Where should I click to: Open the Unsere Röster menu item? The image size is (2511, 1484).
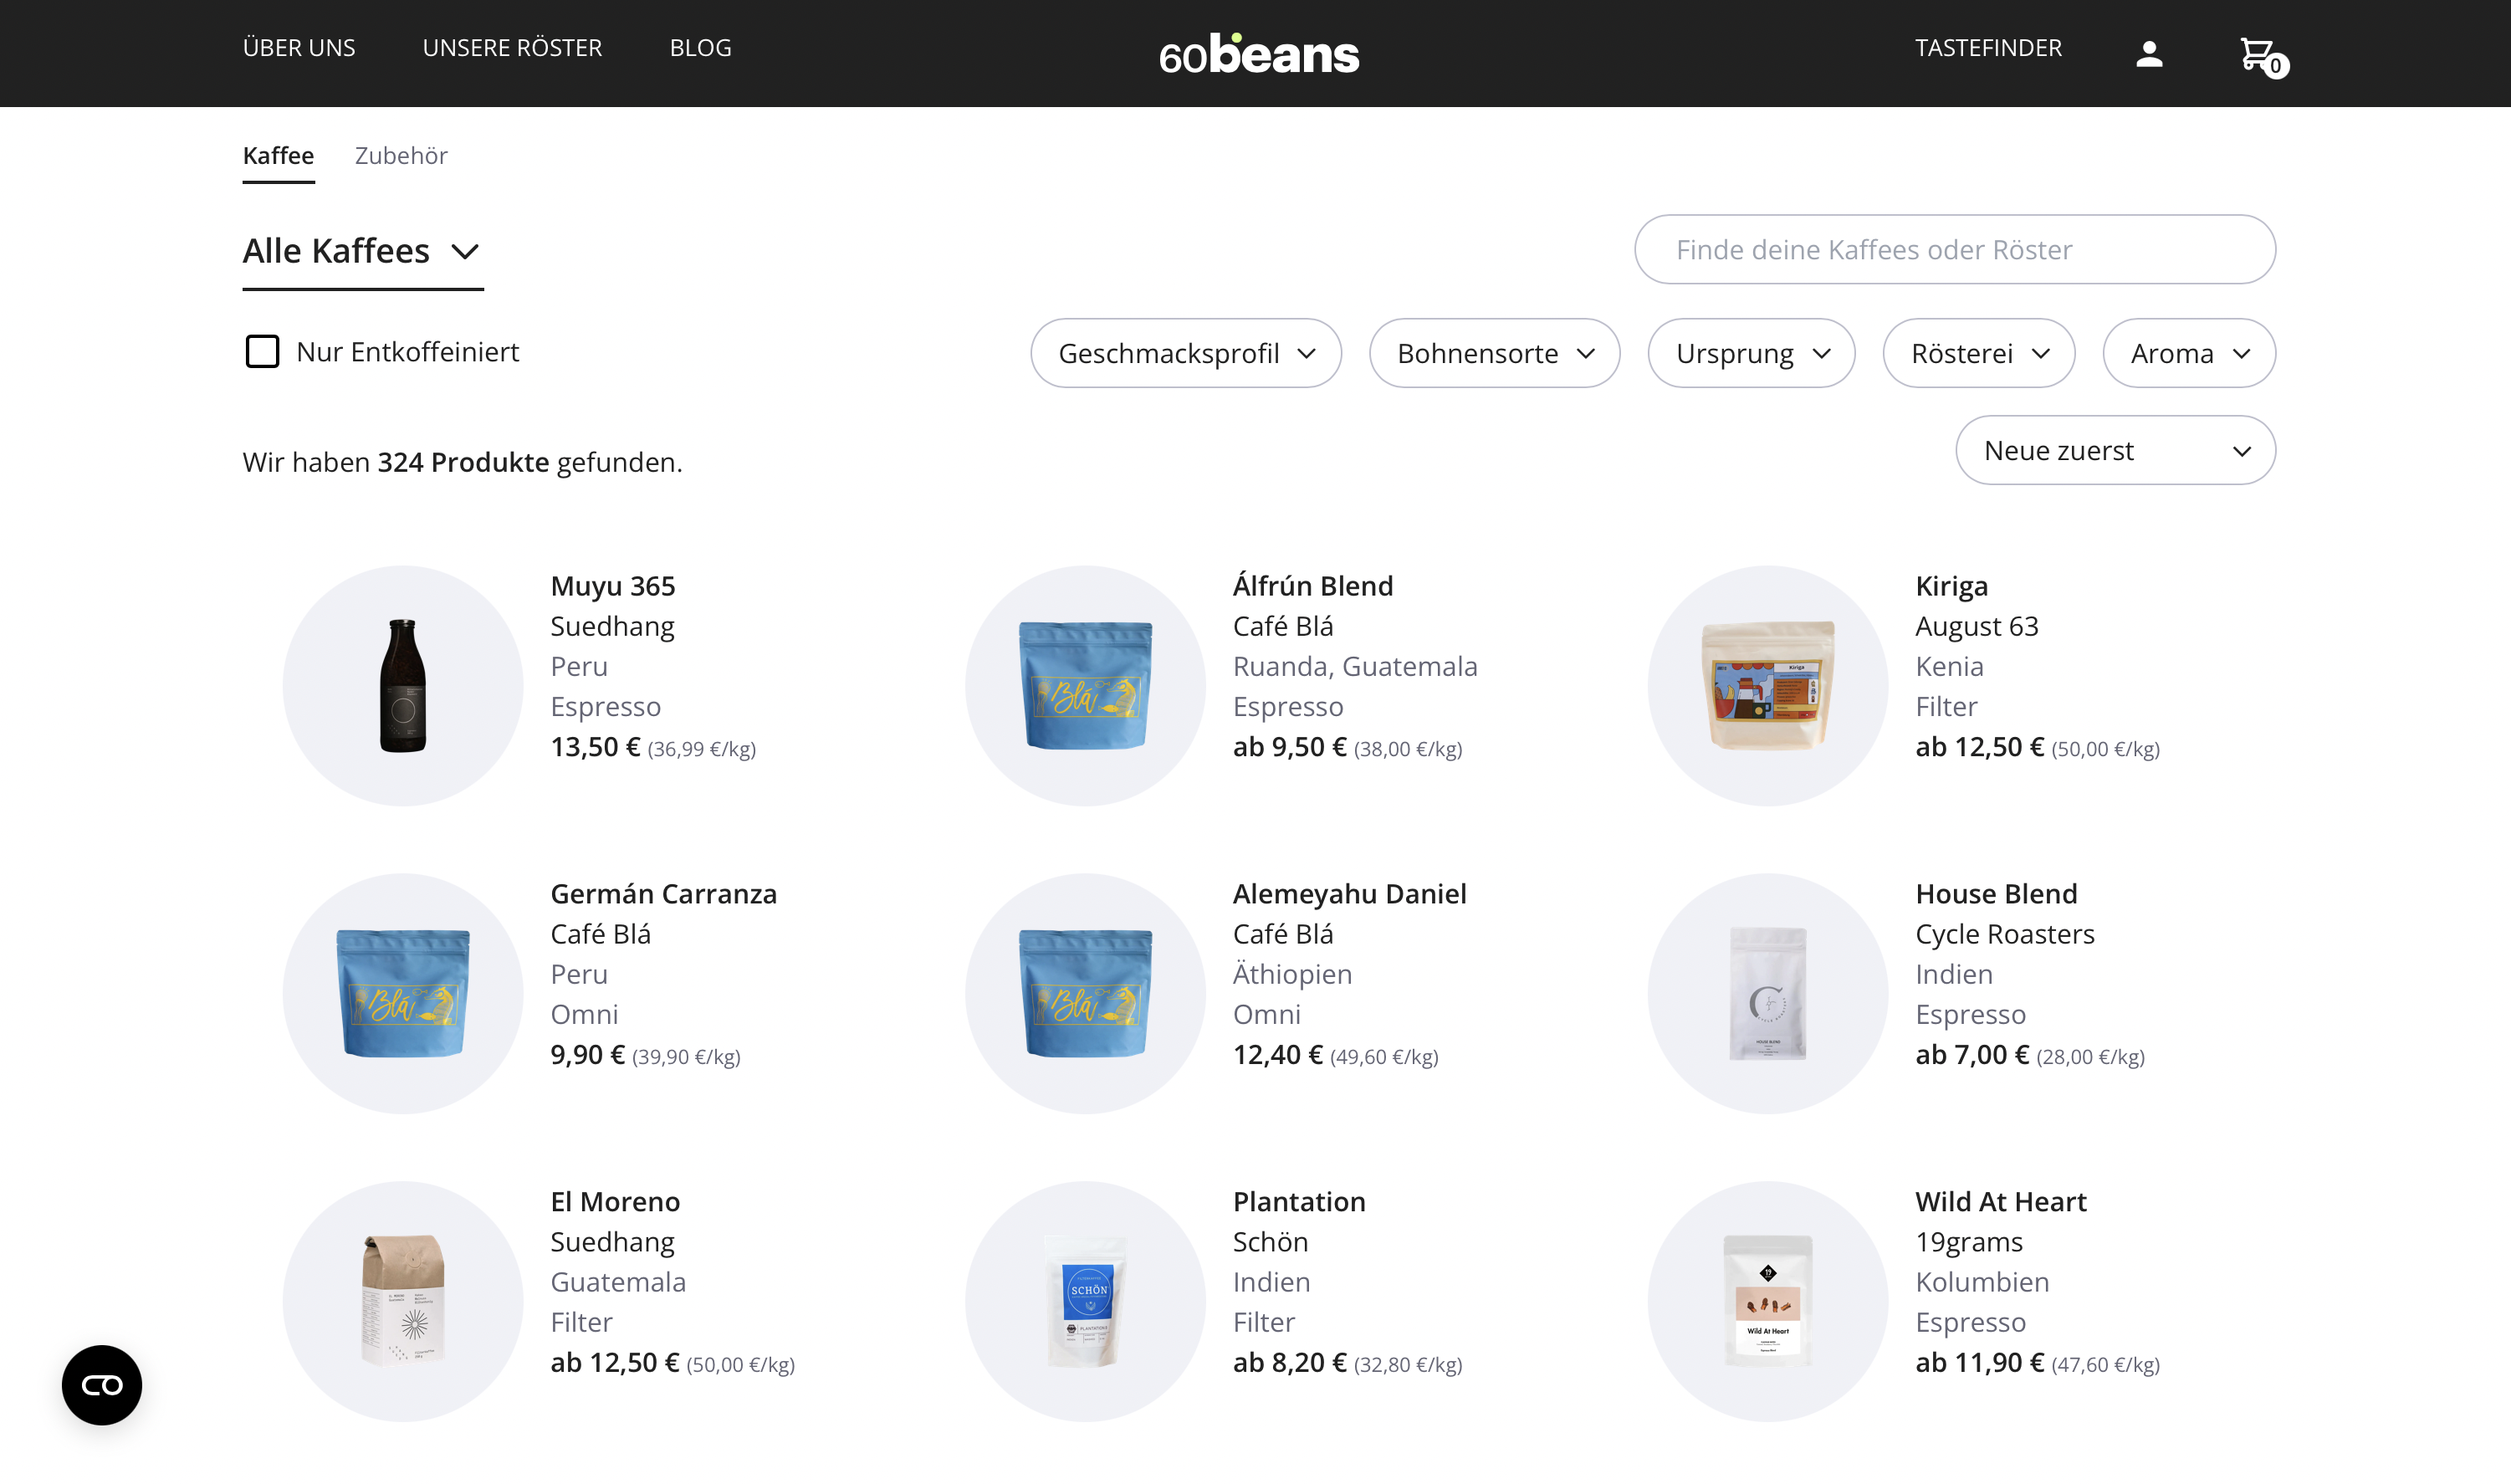point(512,47)
